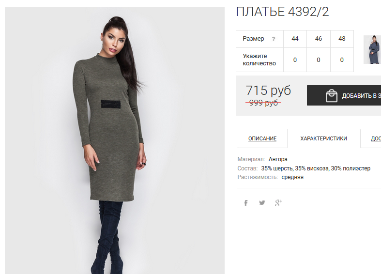The image size is (381, 274).
Task: Click the main olive dress product photo
Action: pos(115,140)
